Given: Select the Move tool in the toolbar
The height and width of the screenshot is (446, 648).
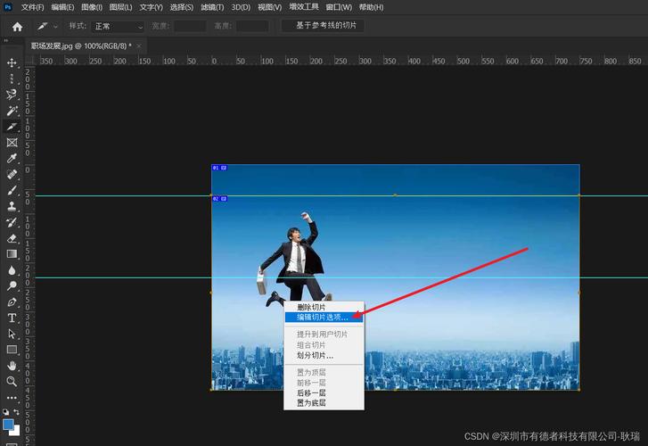Looking at the screenshot, I should [12, 63].
